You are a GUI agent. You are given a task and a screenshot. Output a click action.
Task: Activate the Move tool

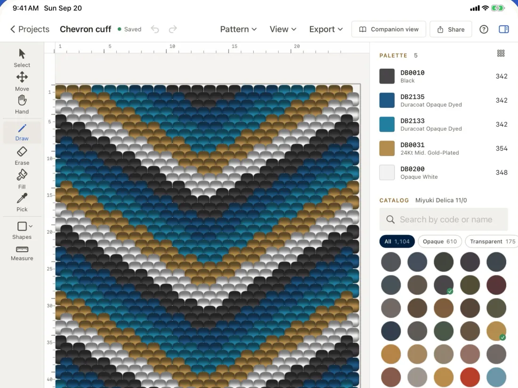[22, 81]
